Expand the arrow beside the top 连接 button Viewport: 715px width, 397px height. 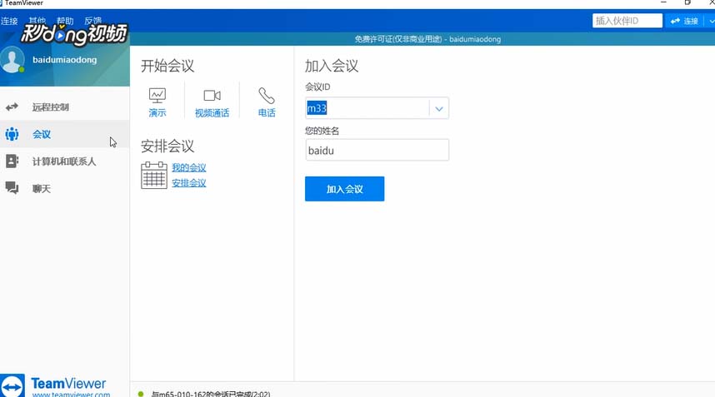(x=711, y=21)
